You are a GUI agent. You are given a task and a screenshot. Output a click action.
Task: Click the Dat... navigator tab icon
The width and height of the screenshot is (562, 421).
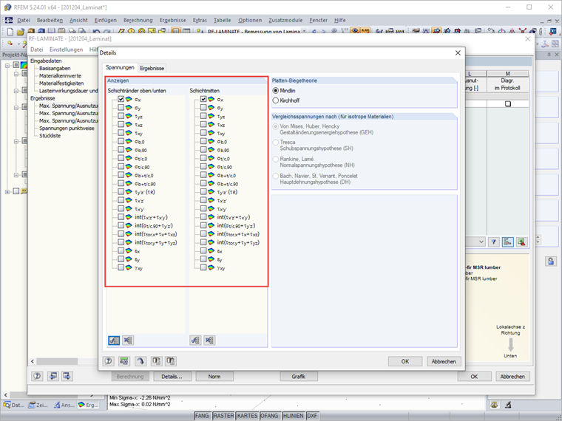(7, 405)
